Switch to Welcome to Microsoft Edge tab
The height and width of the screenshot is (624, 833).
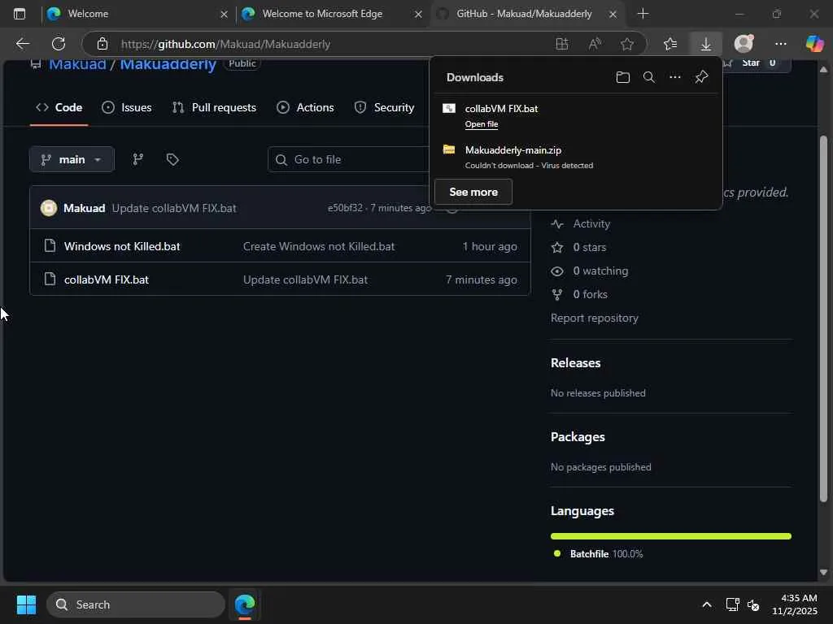tap(331, 14)
